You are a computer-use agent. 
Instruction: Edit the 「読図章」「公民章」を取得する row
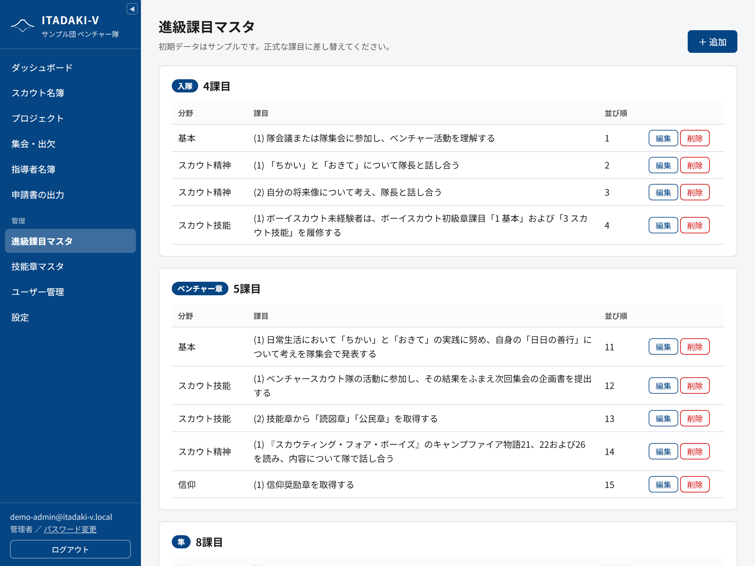point(663,419)
